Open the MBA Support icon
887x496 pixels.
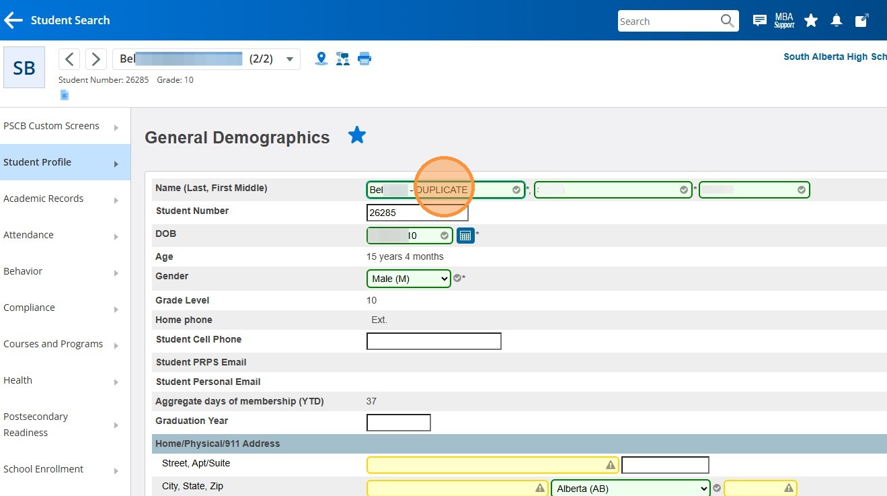pos(784,21)
